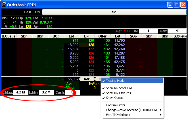Close the Orderbook GREN window

[183, 5]
